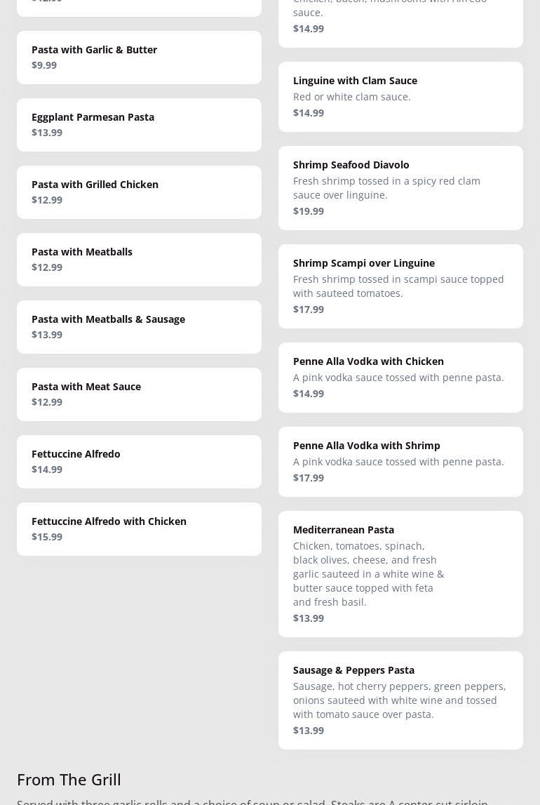Click the $19.99 price on Shrimp Diavolo
Image resolution: width=540 pixels, height=805 pixels.
point(309,211)
